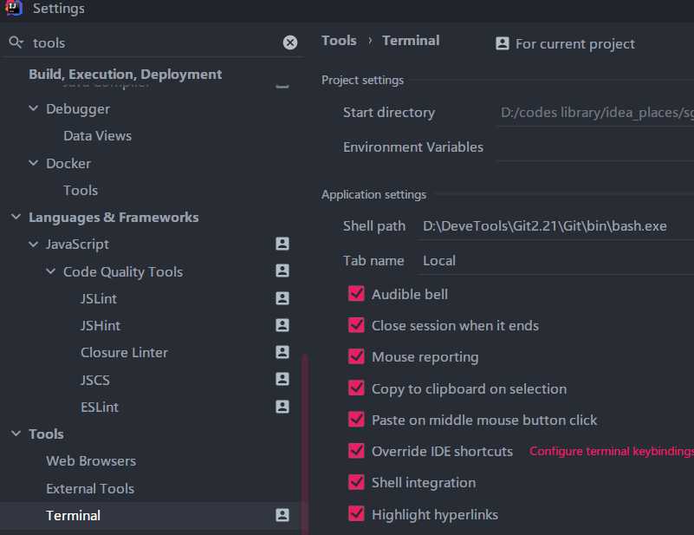This screenshot has width=694, height=535.
Task: Click the search magnifier icon
Action: 16,42
